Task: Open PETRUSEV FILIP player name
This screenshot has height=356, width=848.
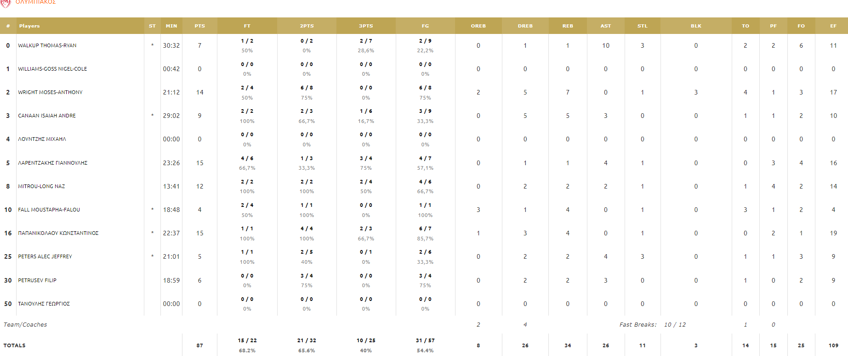Action: (37, 280)
